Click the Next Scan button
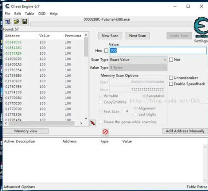 137,36
